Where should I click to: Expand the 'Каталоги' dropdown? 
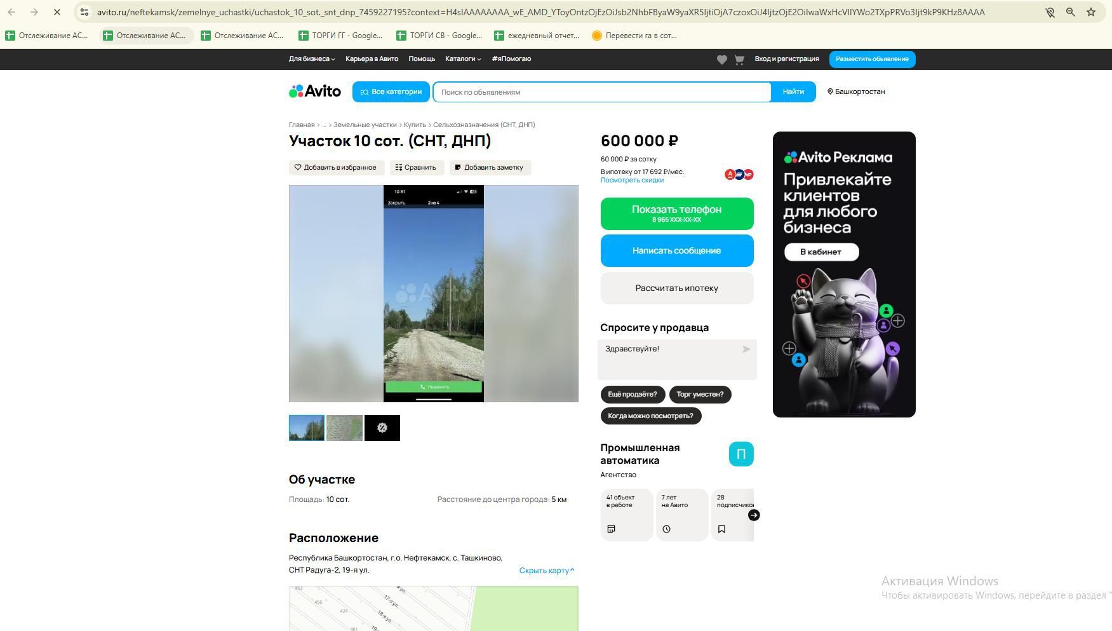point(463,59)
